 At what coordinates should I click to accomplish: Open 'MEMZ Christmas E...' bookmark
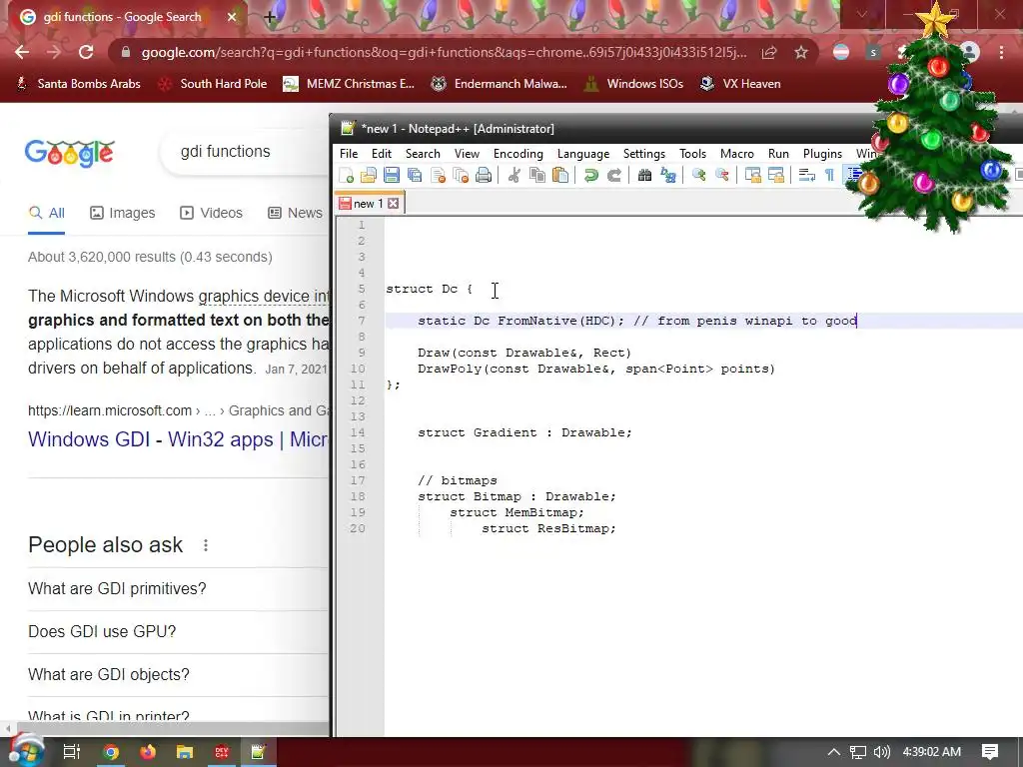pos(349,84)
